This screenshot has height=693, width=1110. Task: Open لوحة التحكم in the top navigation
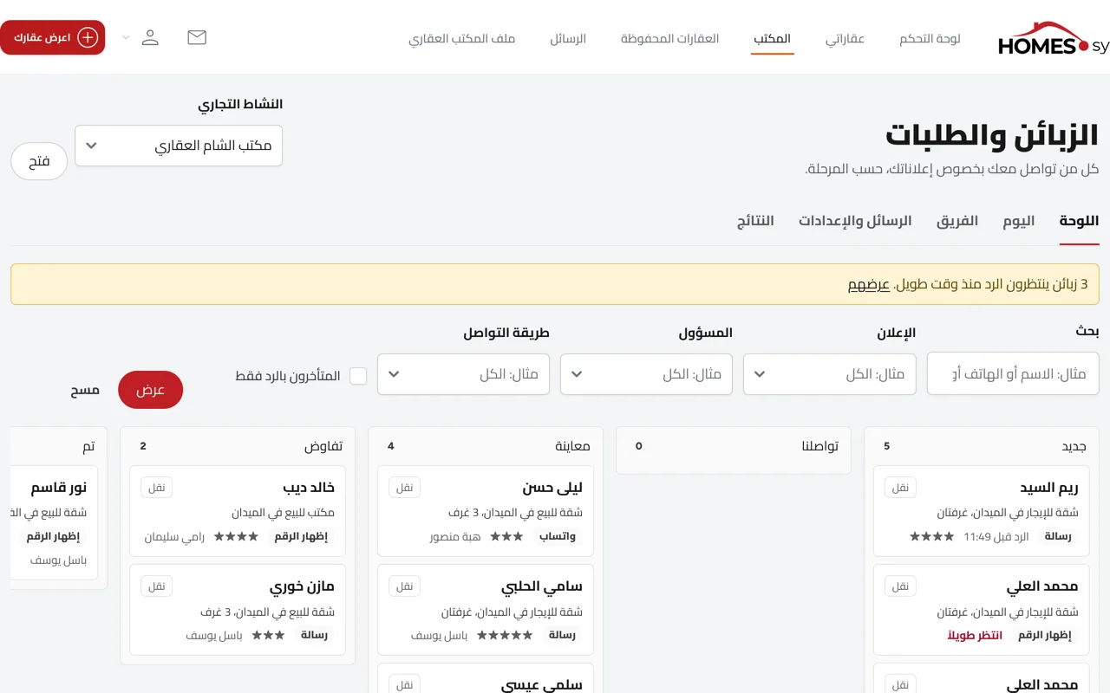(x=930, y=39)
